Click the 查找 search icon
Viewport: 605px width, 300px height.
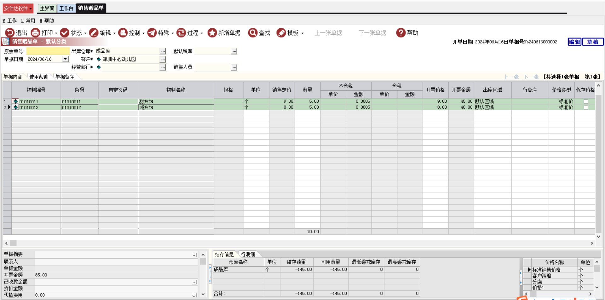tap(253, 33)
